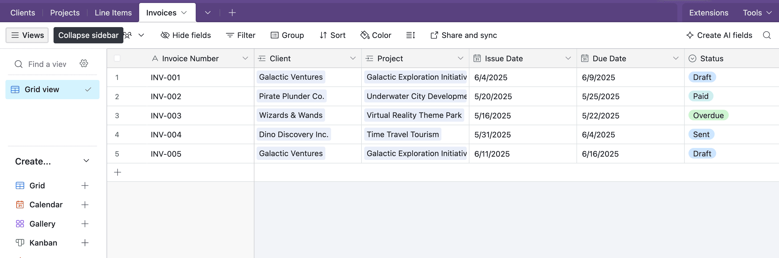Open the Projects table tab
The width and height of the screenshot is (779, 258).
pos(65,13)
